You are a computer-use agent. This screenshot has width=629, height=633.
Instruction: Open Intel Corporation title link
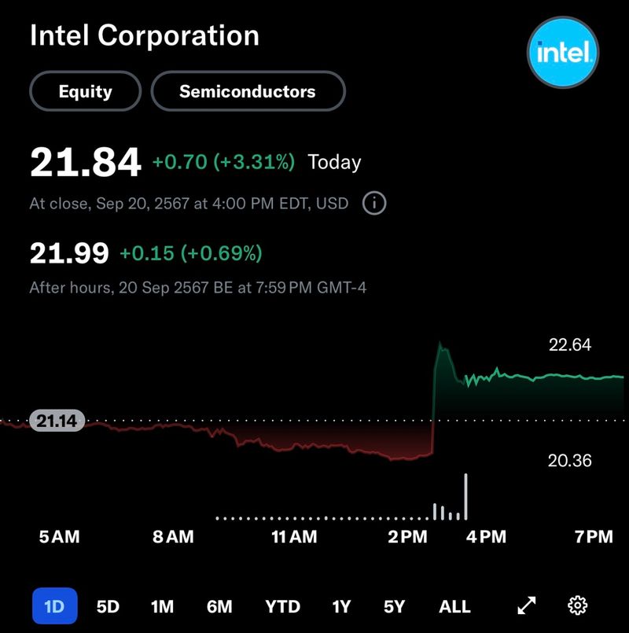pyautogui.click(x=144, y=36)
